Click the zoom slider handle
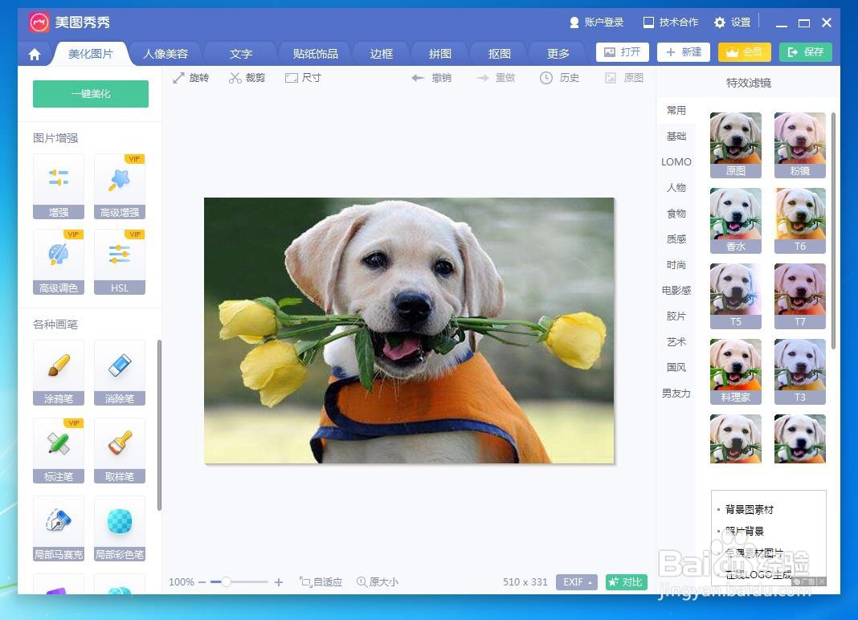The height and width of the screenshot is (620, 858). tap(226, 582)
